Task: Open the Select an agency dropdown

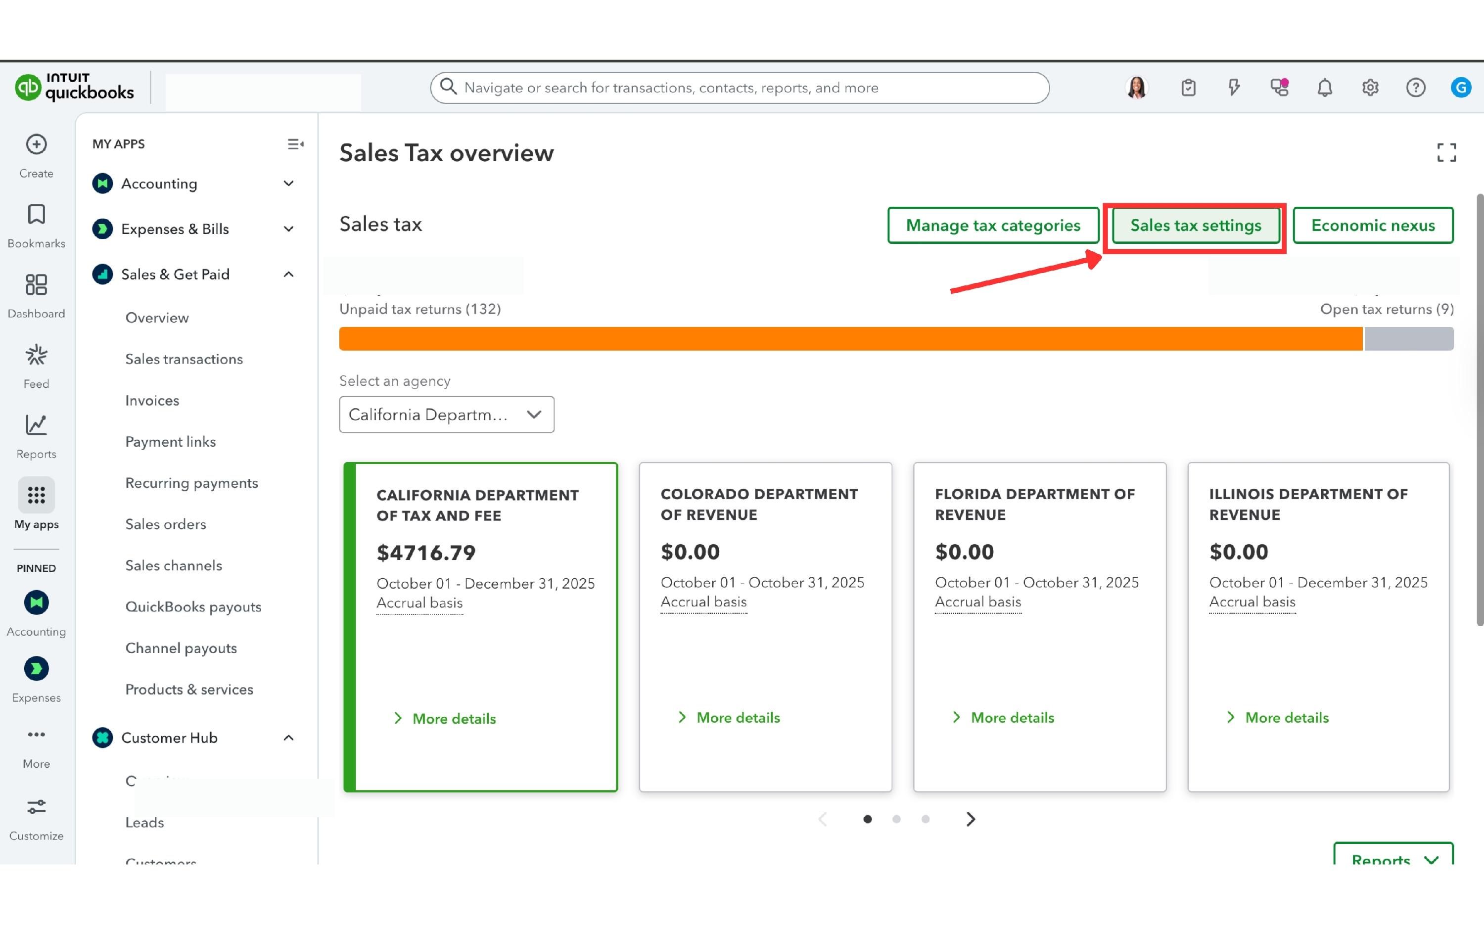Action: 447,415
